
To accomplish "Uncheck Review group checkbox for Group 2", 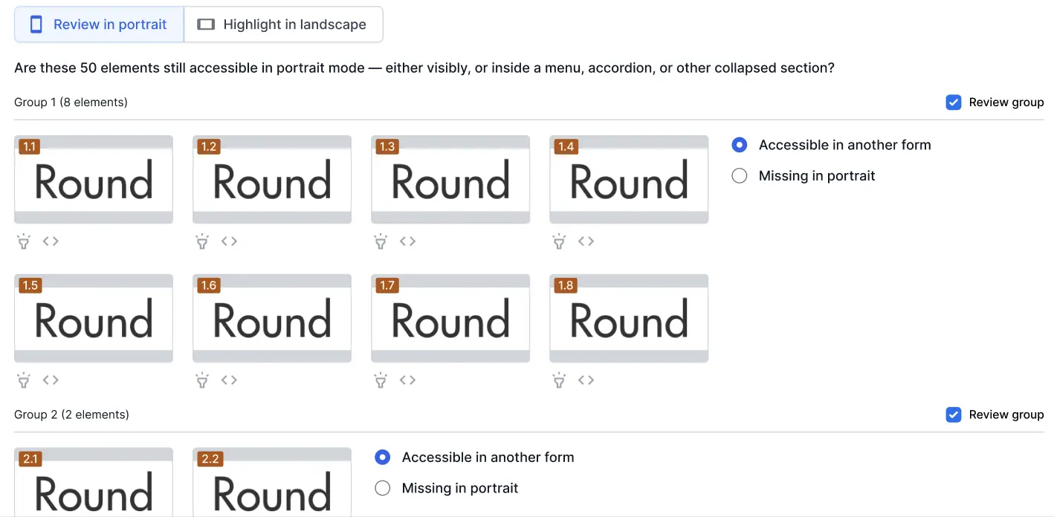I will (954, 414).
